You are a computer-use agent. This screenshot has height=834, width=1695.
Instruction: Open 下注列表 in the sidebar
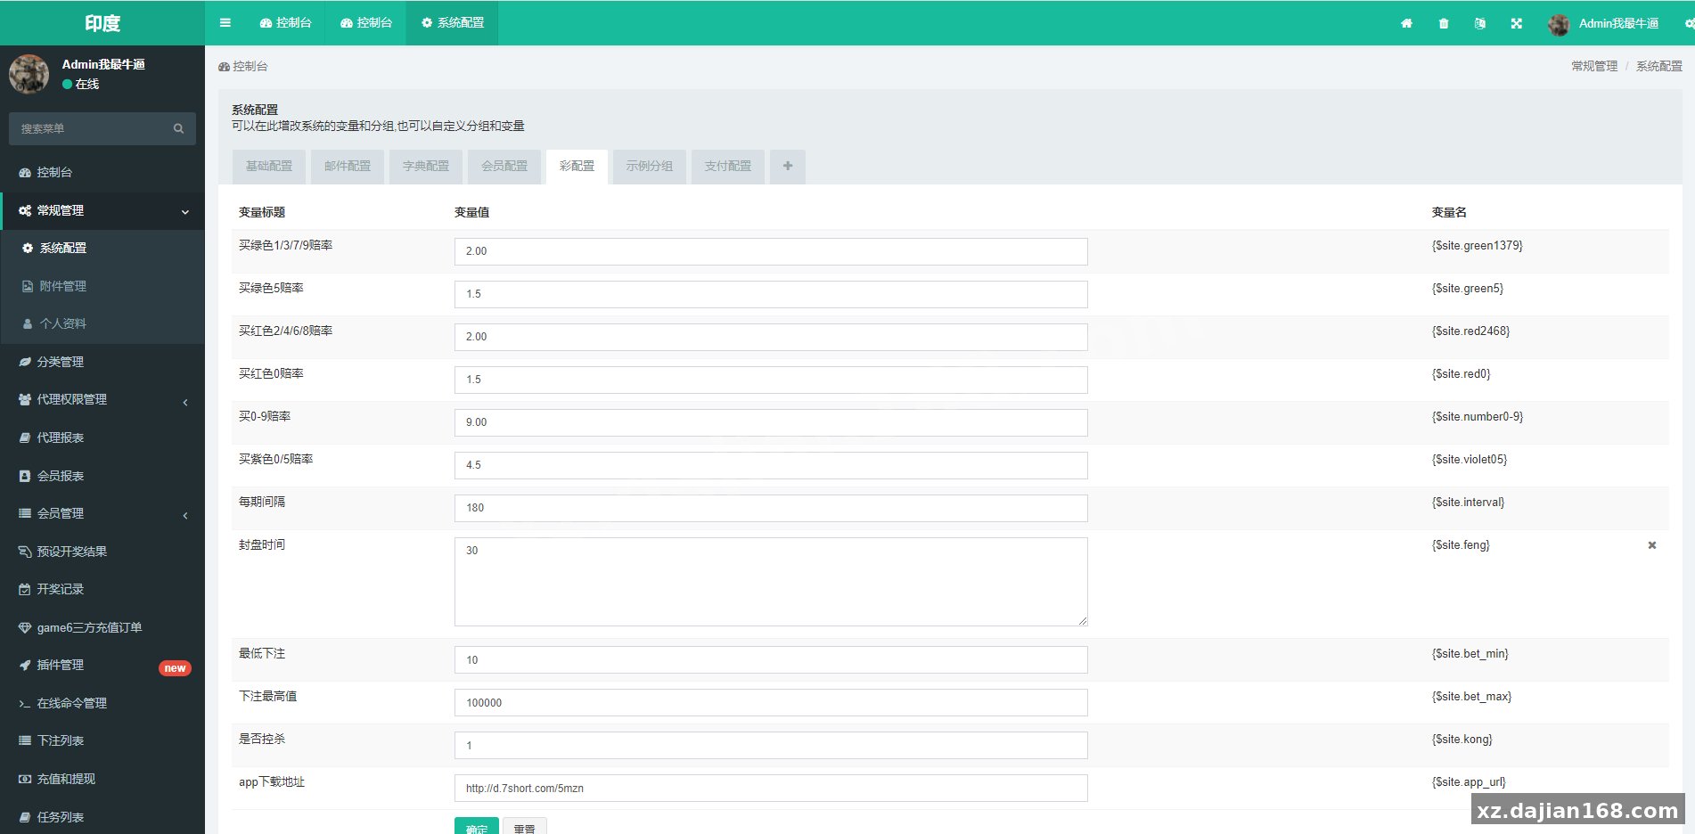click(x=102, y=740)
